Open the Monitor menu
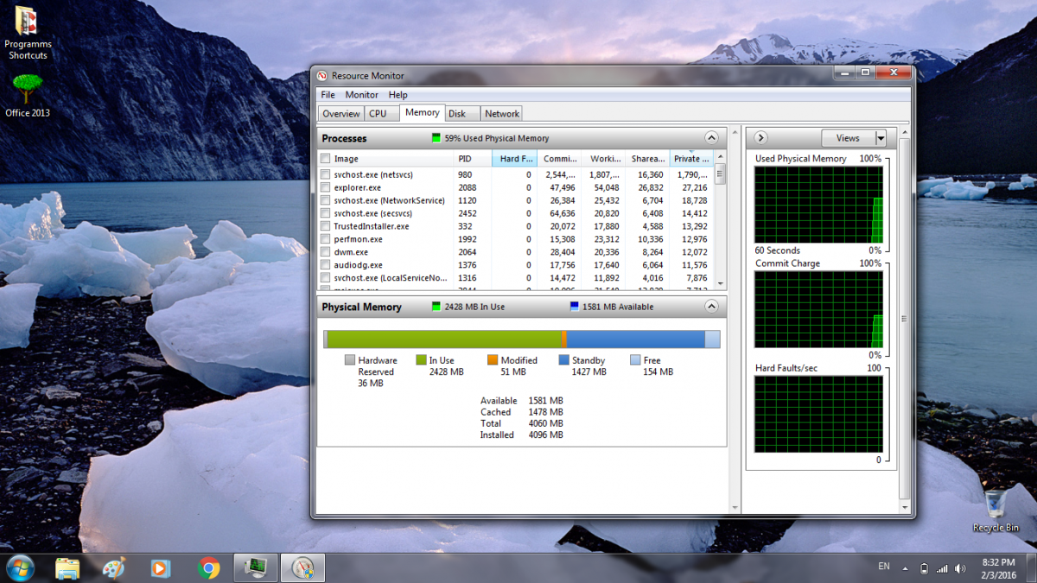 [x=361, y=95]
